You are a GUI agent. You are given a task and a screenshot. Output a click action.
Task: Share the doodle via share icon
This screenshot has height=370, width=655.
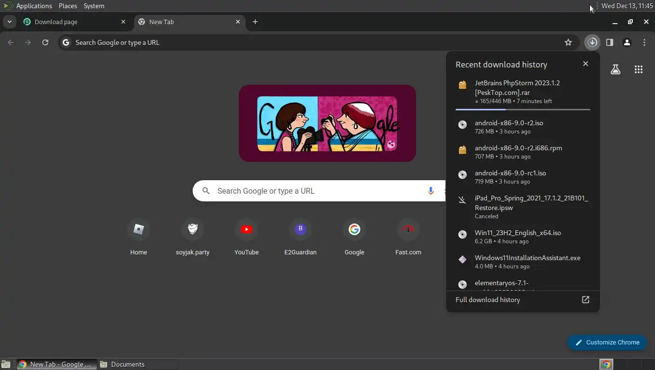pyautogui.click(x=391, y=144)
